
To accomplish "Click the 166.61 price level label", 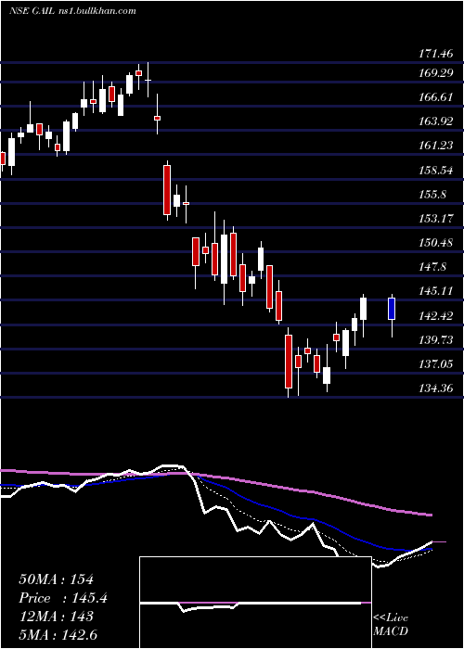I will click(x=435, y=97).
